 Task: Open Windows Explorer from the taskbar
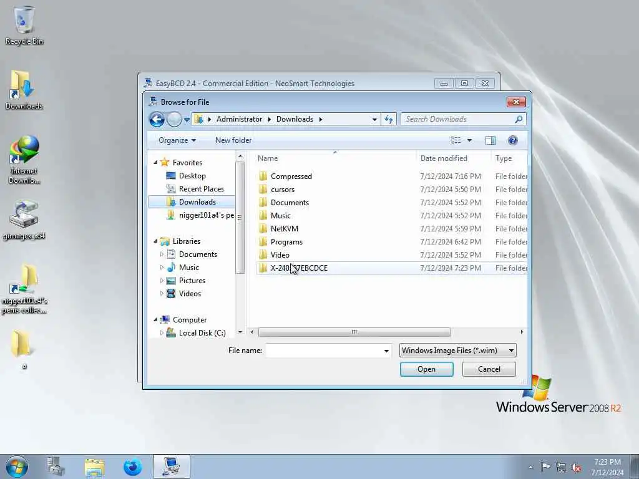[94, 467]
